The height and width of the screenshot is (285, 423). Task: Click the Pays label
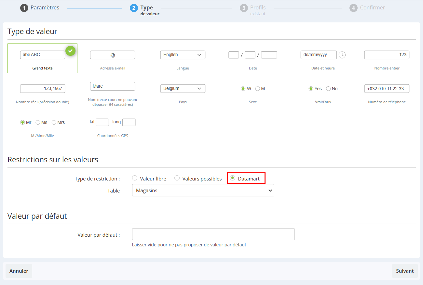[183, 102]
